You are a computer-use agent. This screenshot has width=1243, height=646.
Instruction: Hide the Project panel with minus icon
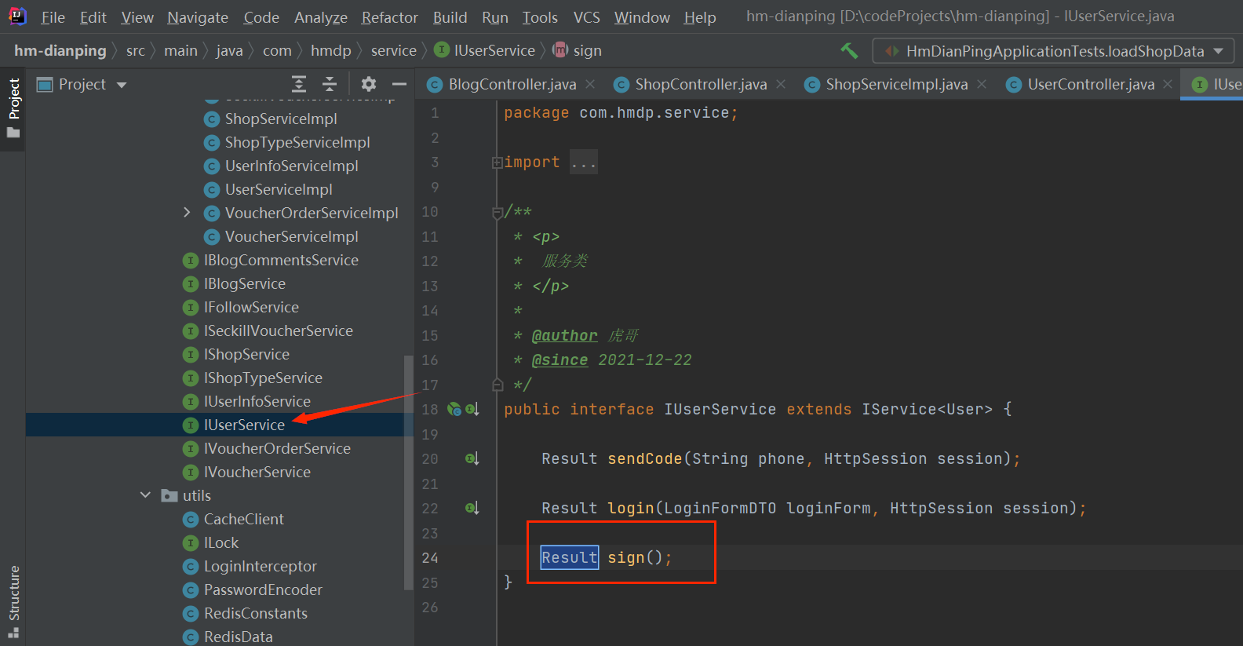[399, 84]
